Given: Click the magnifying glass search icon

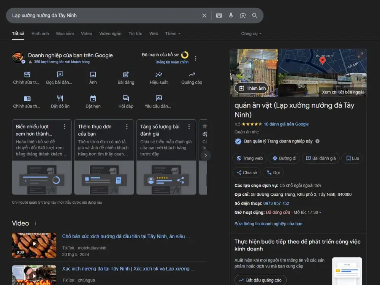Looking at the screenshot, I should click(255, 16).
